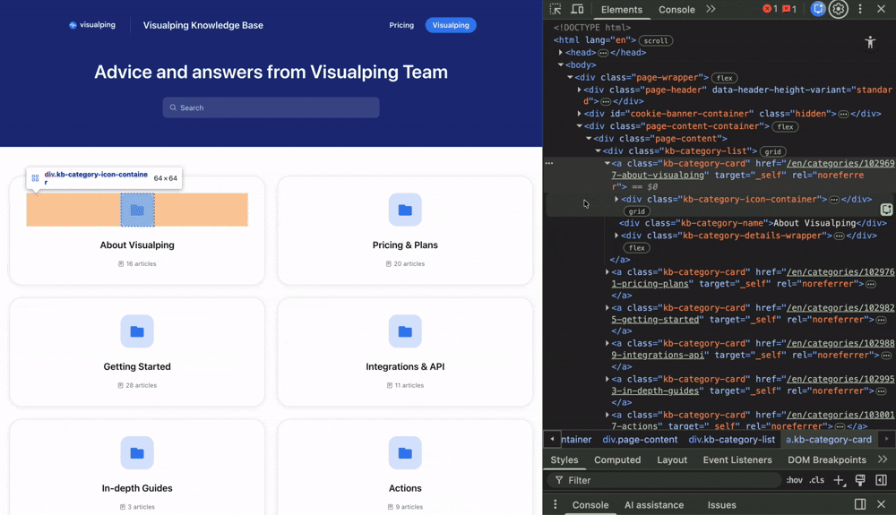Collapse the page-wrapper div node
The image size is (896, 515).
click(x=570, y=77)
